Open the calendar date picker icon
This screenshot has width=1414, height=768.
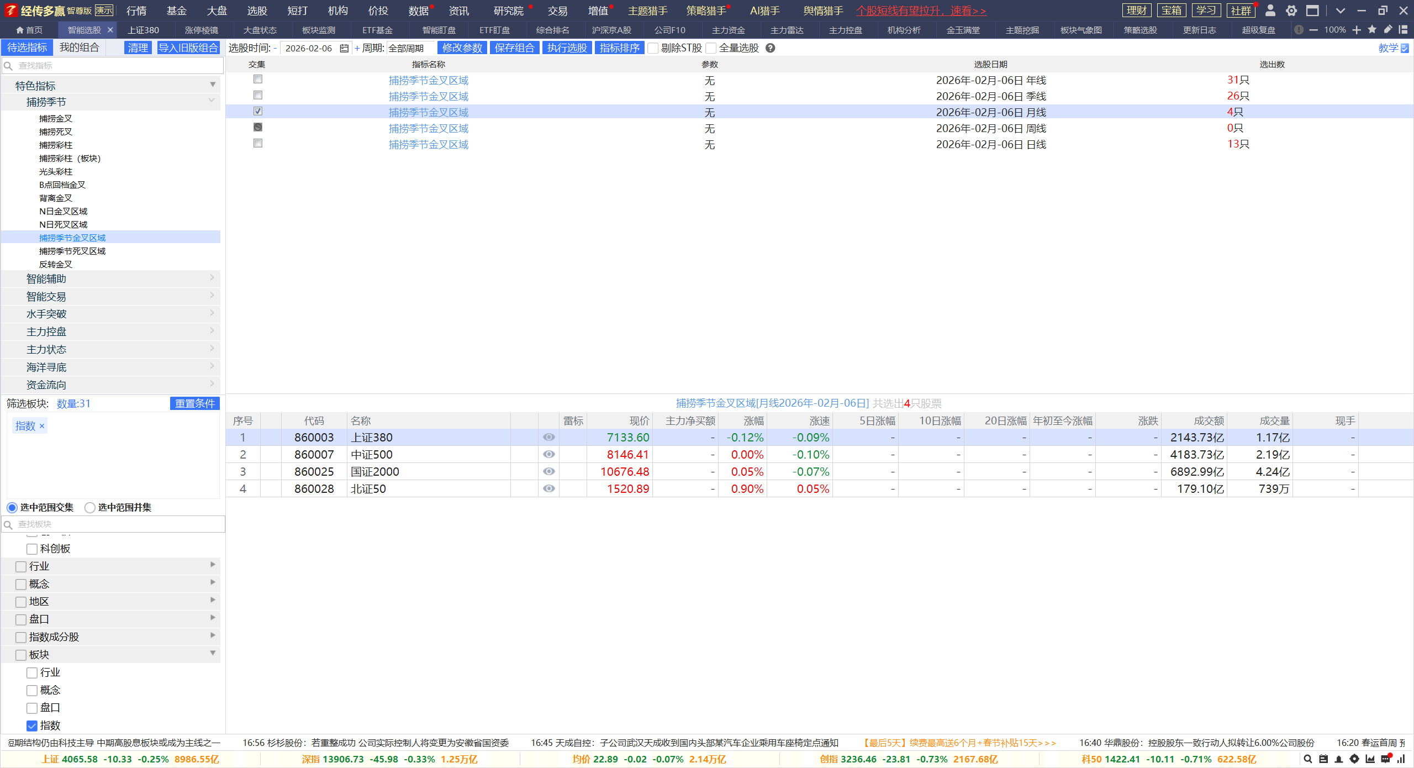point(344,48)
